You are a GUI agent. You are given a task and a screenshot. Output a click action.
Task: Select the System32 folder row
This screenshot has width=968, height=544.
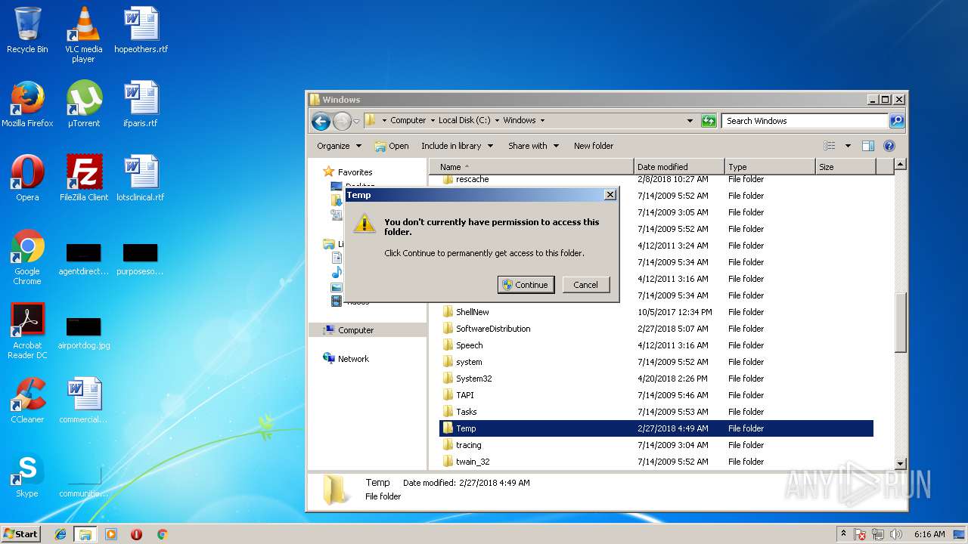656,379
